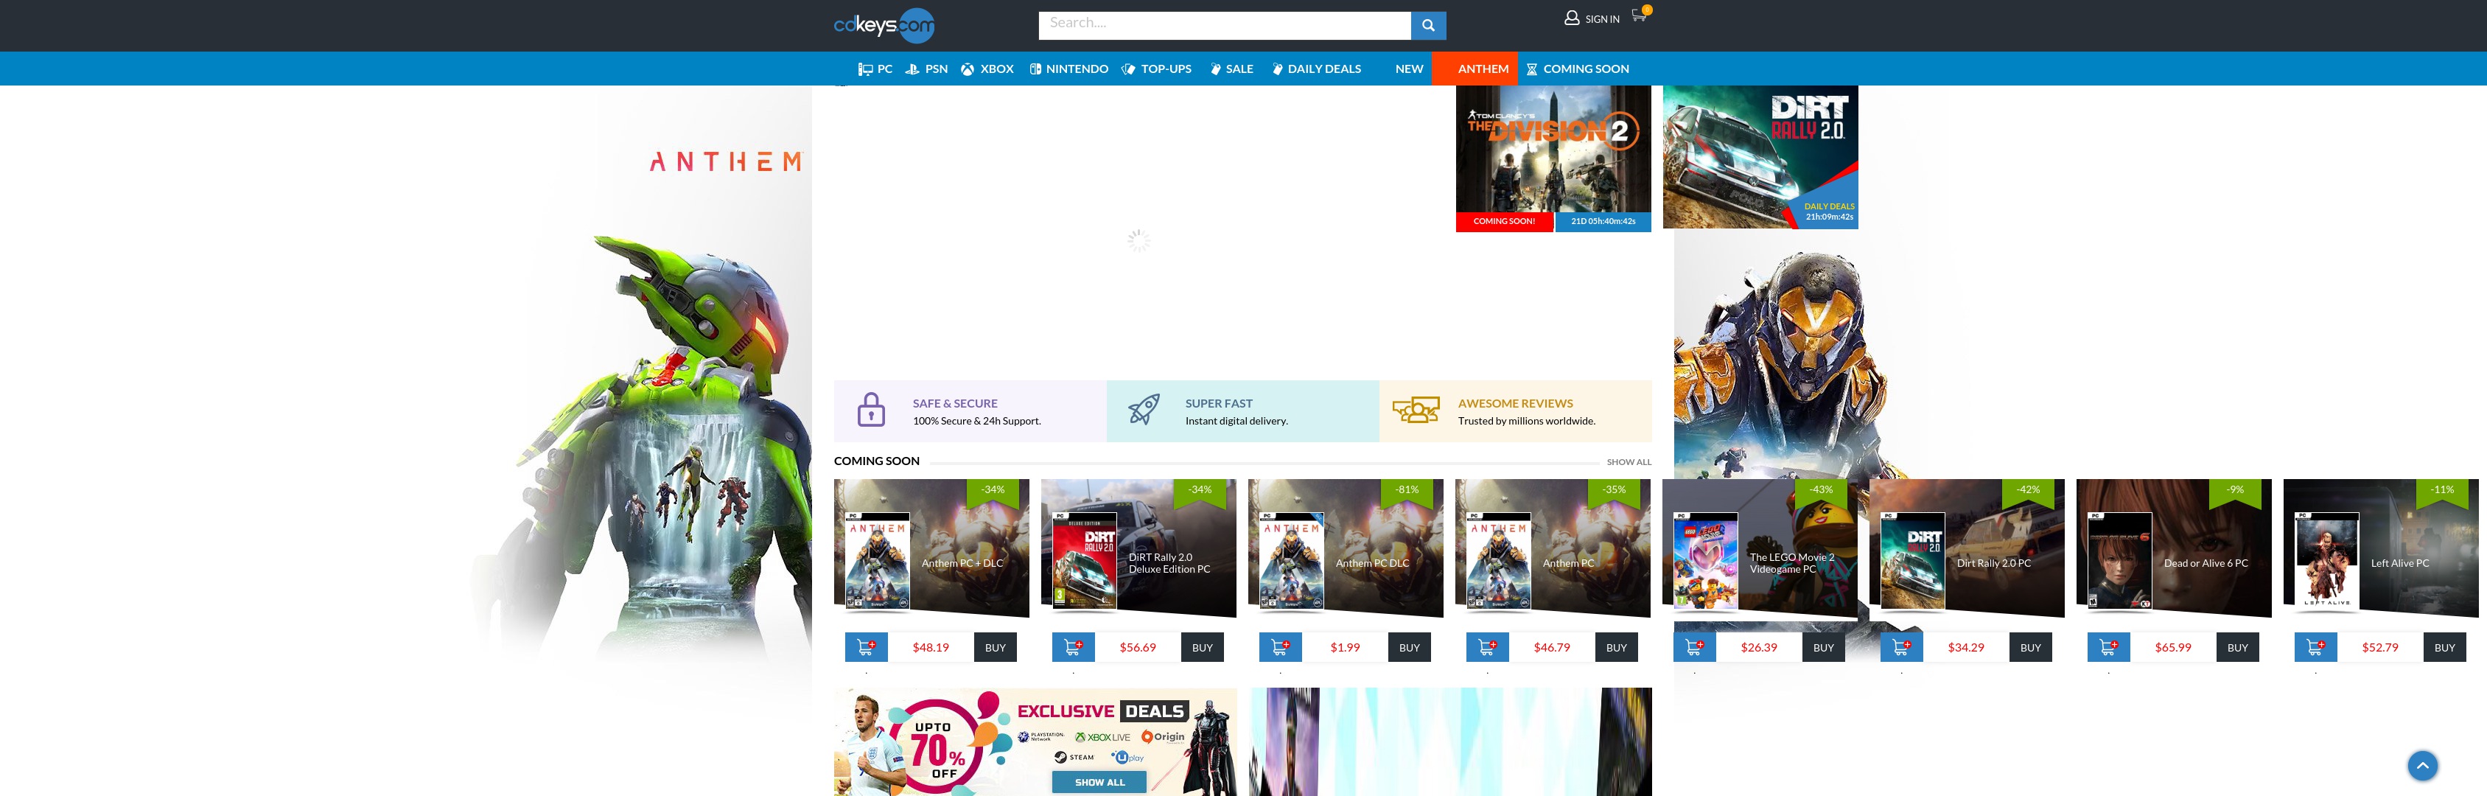Open the SALE menu
The height and width of the screenshot is (796, 2487).
tap(1232, 69)
